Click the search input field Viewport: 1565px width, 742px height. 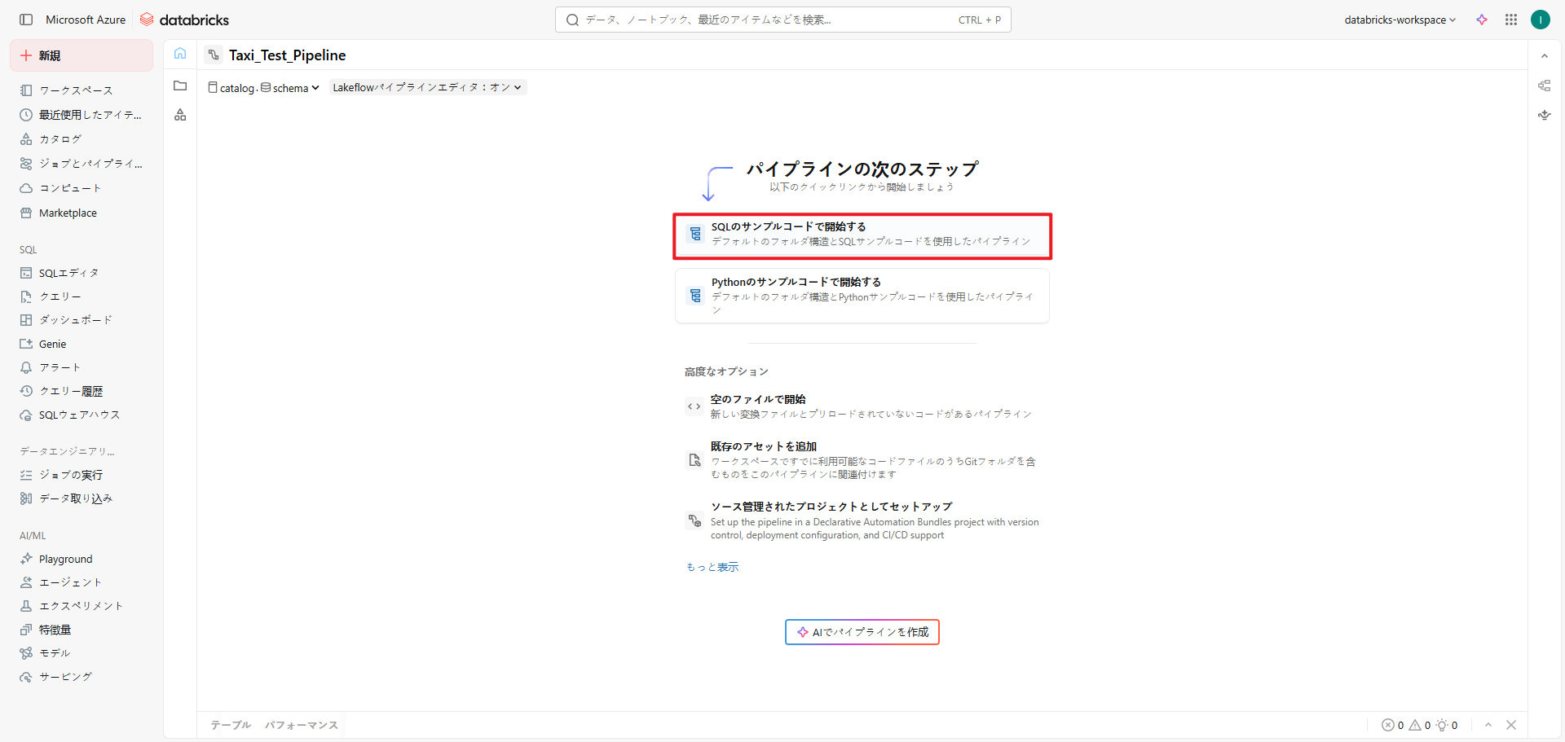pyautogui.click(x=766, y=20)
